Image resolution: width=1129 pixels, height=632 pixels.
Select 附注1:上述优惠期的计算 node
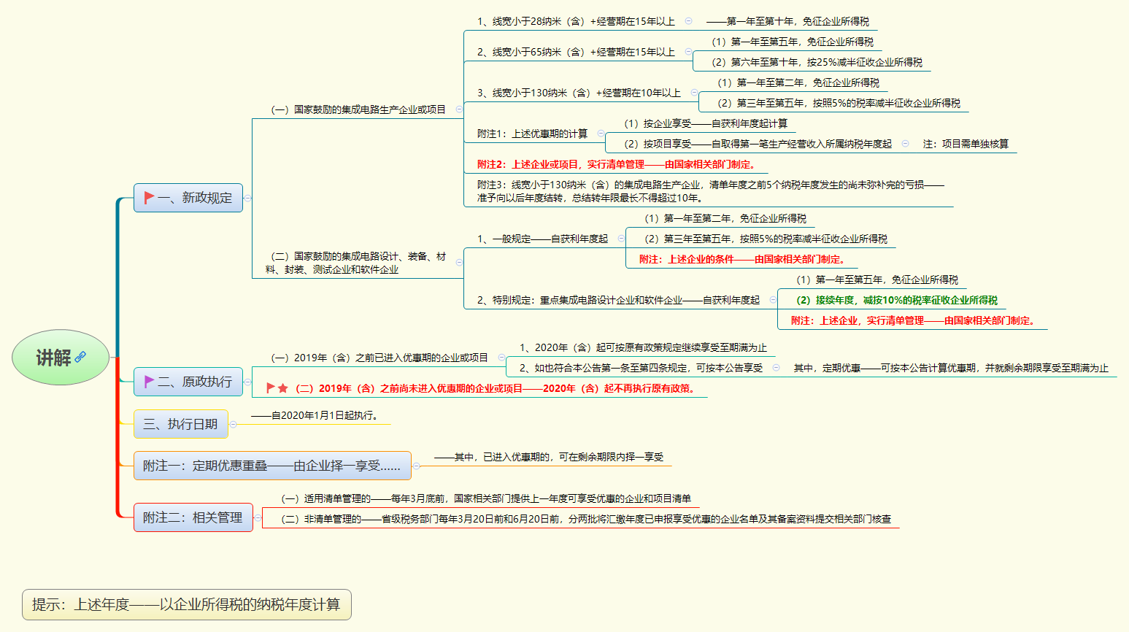pos(532,134)
